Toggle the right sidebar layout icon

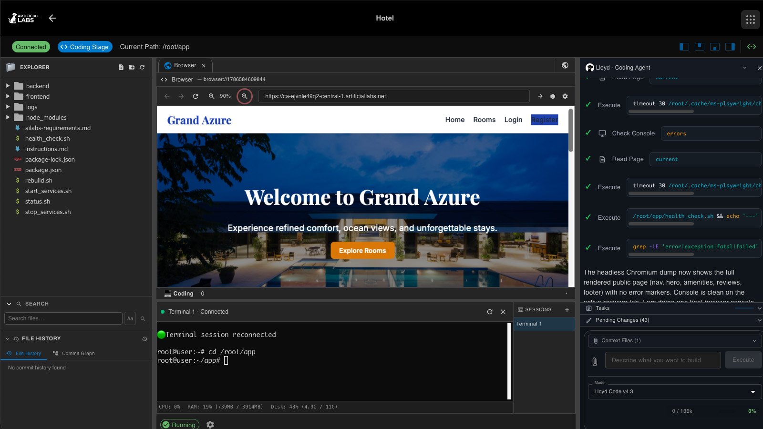pyautogui.click(x=730, y=47)
